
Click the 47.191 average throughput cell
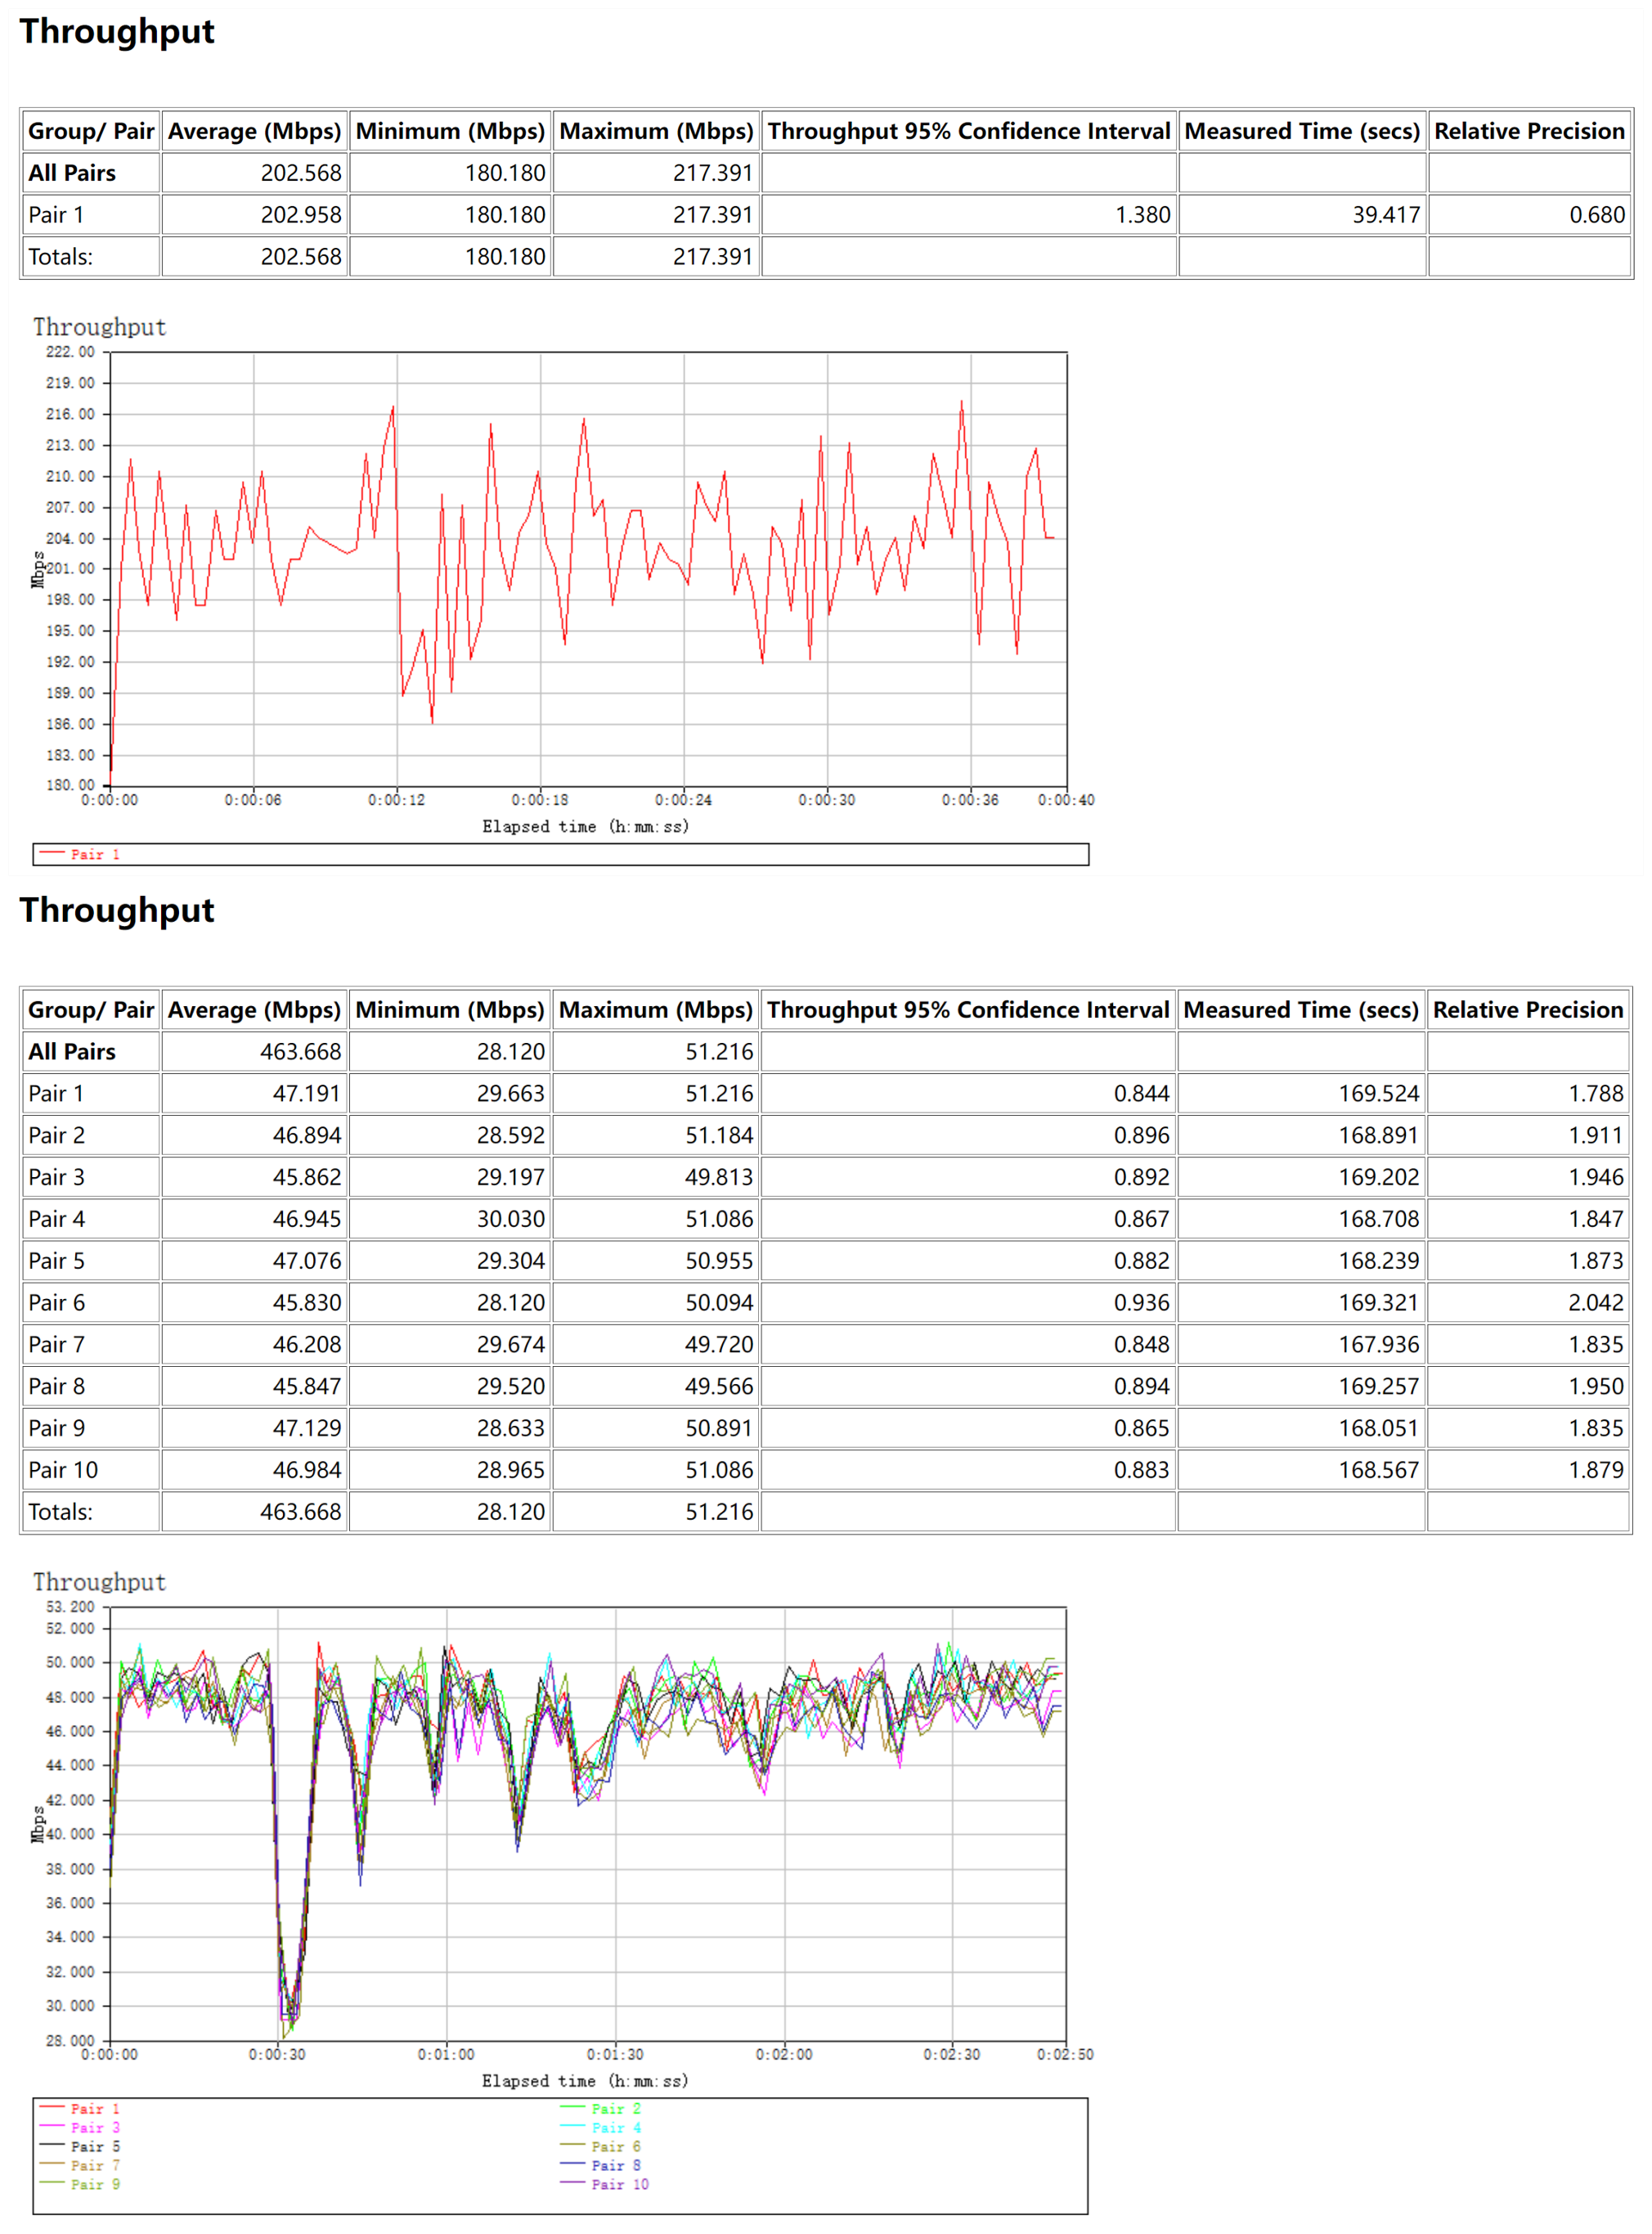point(306,1093)
